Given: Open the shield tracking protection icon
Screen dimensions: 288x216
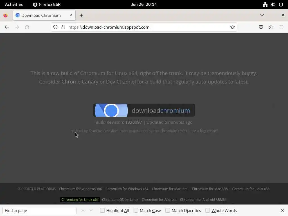Looking at the screenshot, I should [55, 27].
